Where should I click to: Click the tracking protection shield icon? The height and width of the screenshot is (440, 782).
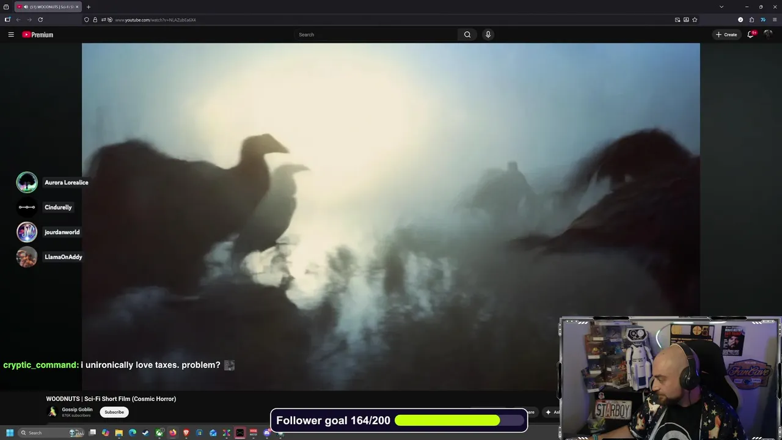87,20
